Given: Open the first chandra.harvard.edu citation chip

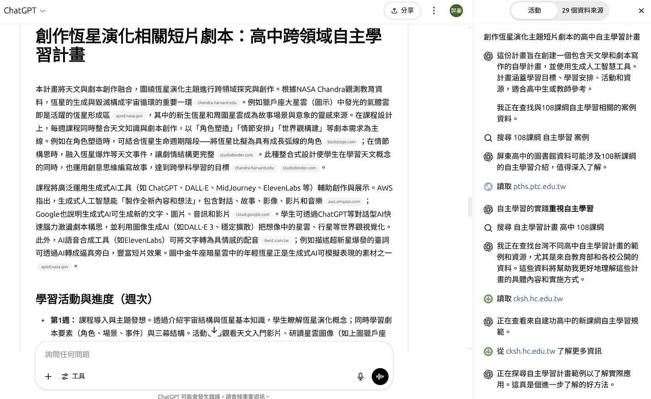Looking at the screenshot, I should click(217, 103).
